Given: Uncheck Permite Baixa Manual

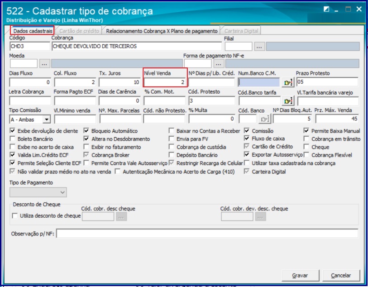Looking at the screenshot, I should tap(306, 131).
